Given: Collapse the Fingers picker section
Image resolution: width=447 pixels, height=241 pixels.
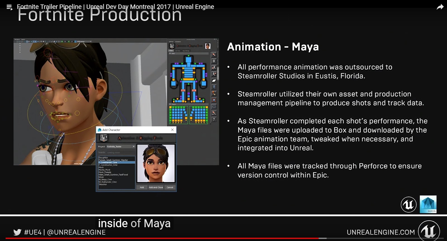Looking at the screenshot, I should tap(170, 104).
